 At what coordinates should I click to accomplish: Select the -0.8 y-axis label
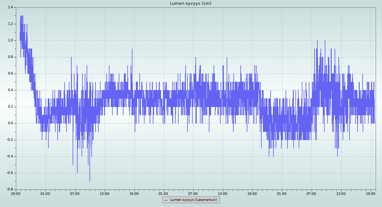pos(10,189)
